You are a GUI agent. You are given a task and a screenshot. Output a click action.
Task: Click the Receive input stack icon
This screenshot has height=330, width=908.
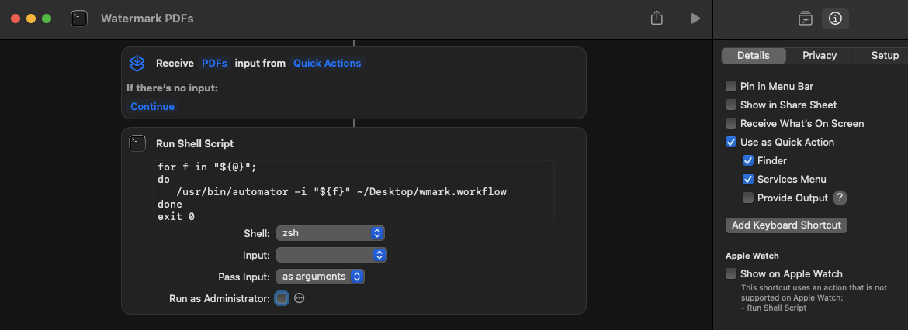137,63
